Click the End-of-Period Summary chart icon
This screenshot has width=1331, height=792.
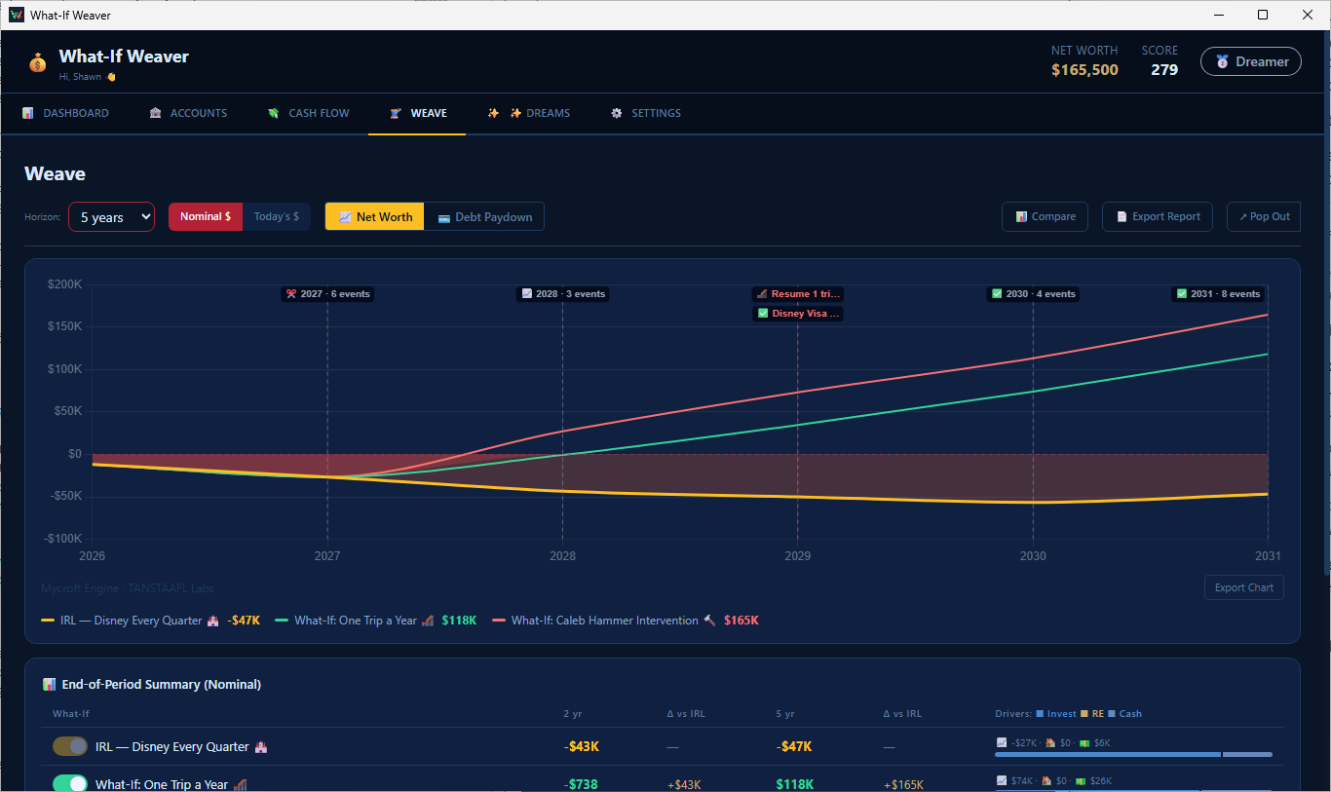50,685
